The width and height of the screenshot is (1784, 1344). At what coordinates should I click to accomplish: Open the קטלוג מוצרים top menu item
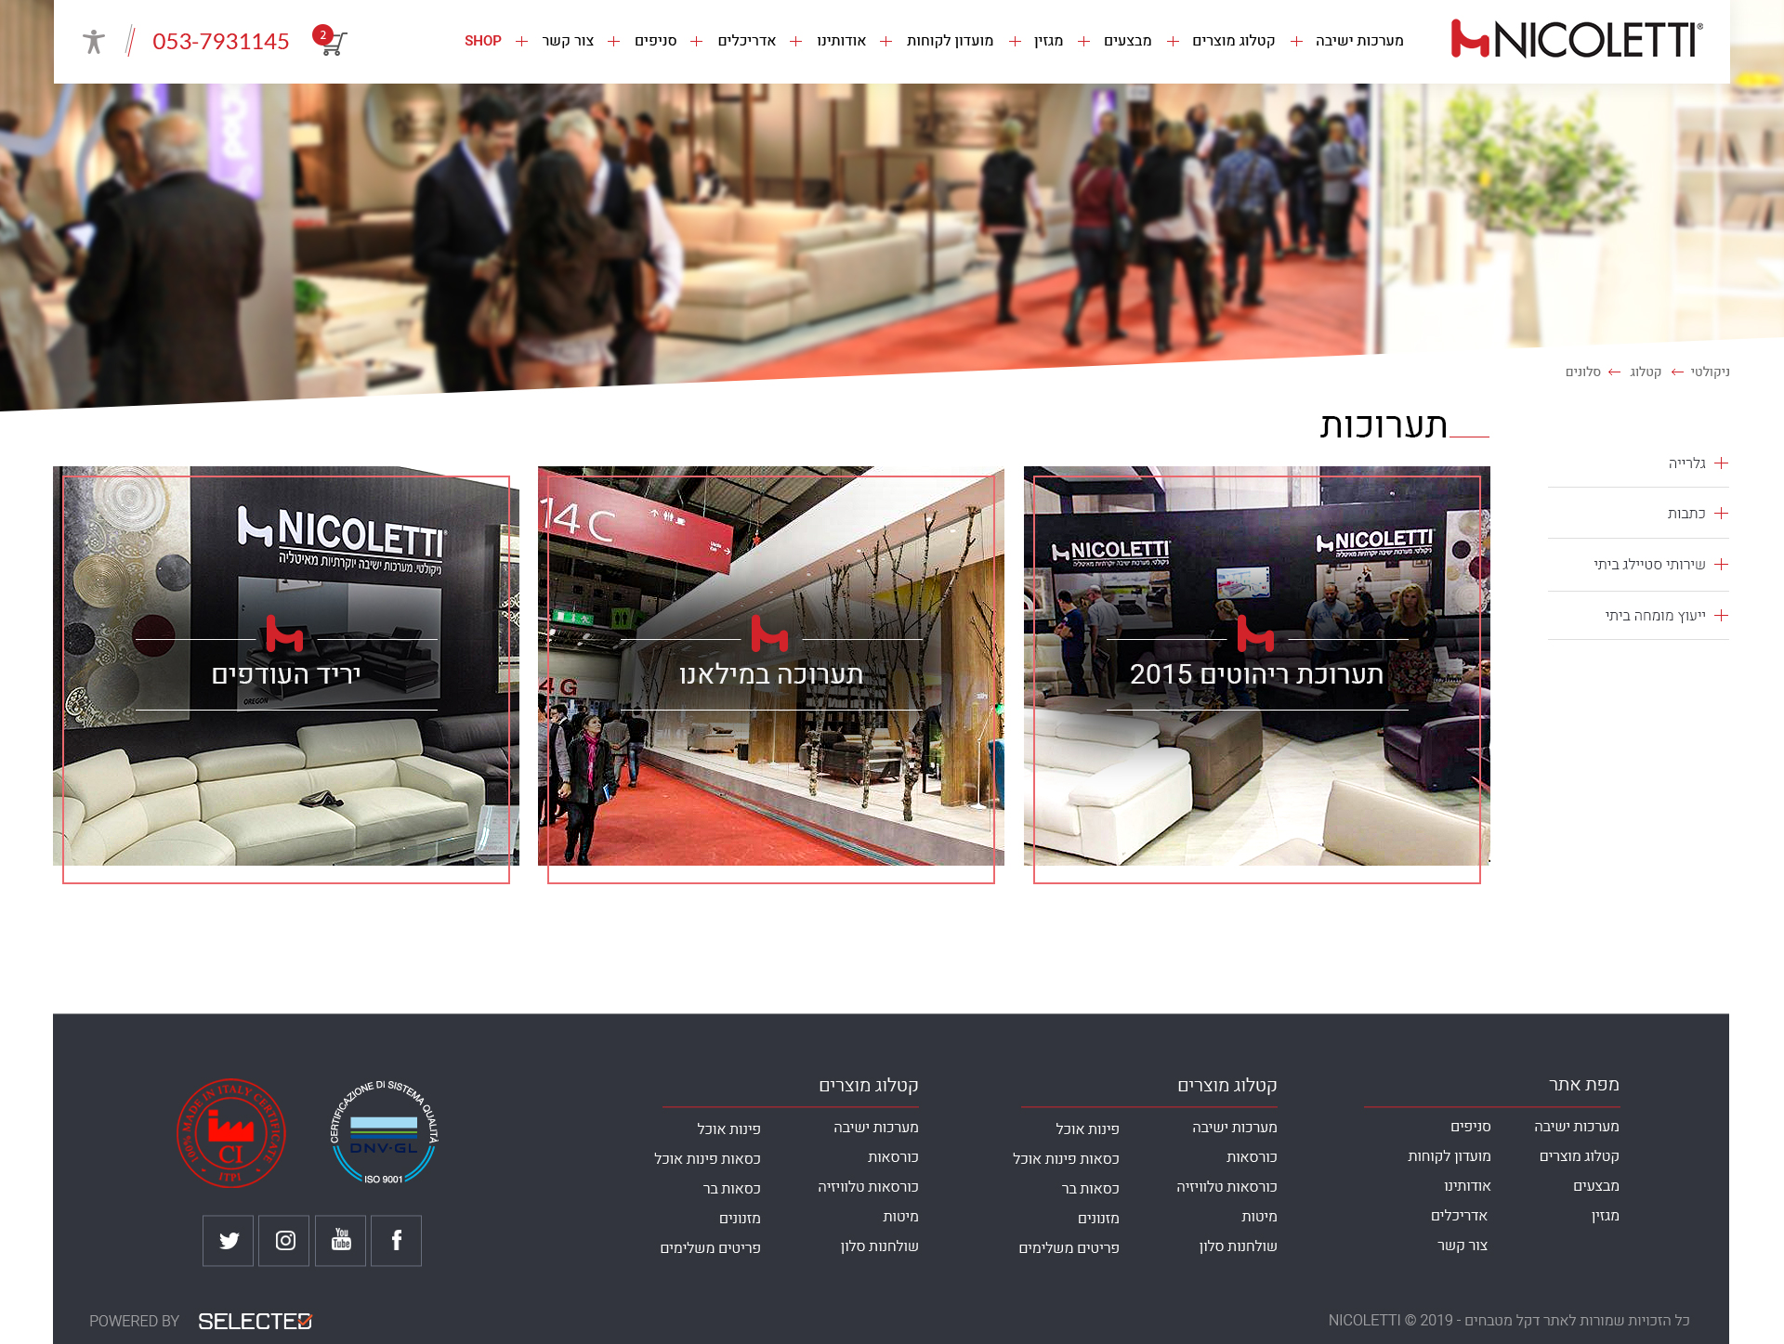1233,41
